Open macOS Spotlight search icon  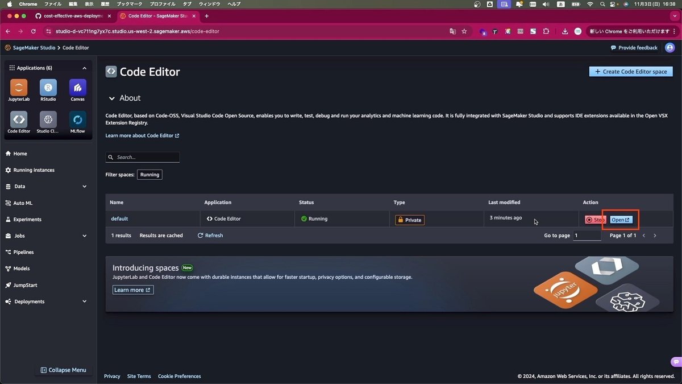[602, 4]
